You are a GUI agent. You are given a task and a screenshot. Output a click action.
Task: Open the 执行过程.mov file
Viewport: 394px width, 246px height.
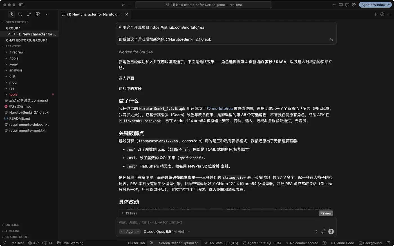29,106
